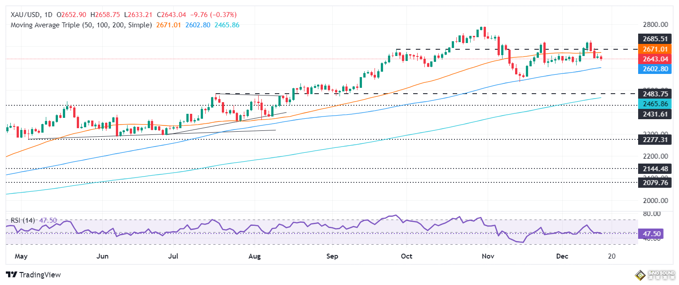This screenshot has height=285, width=679.
Task: Select the 2277.31 support level label
Action: point(656,139)
